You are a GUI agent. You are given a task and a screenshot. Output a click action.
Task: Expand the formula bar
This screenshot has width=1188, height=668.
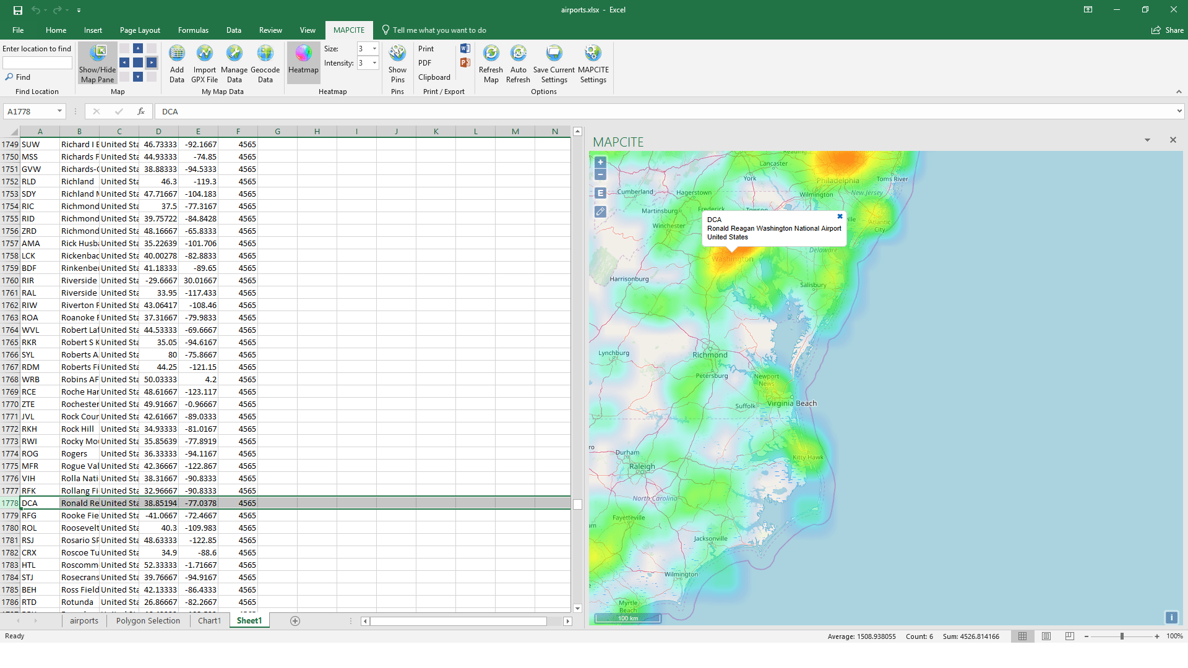pyautogui.click(x=1179, y=111)
